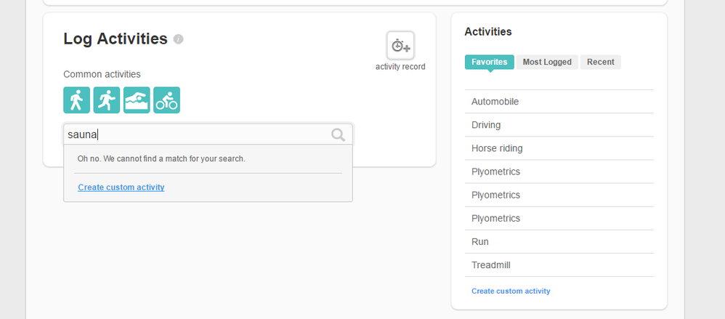Viewport: 725px width, 319px height.
Task: Choose the swimming activity icon
Action: point(137,100)
